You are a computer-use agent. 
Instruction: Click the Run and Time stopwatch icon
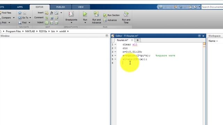(x=126, y=14)
